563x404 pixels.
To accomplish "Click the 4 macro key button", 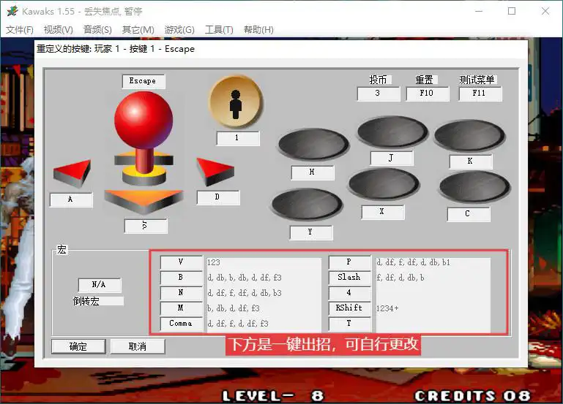I will [x=350, y=293].
